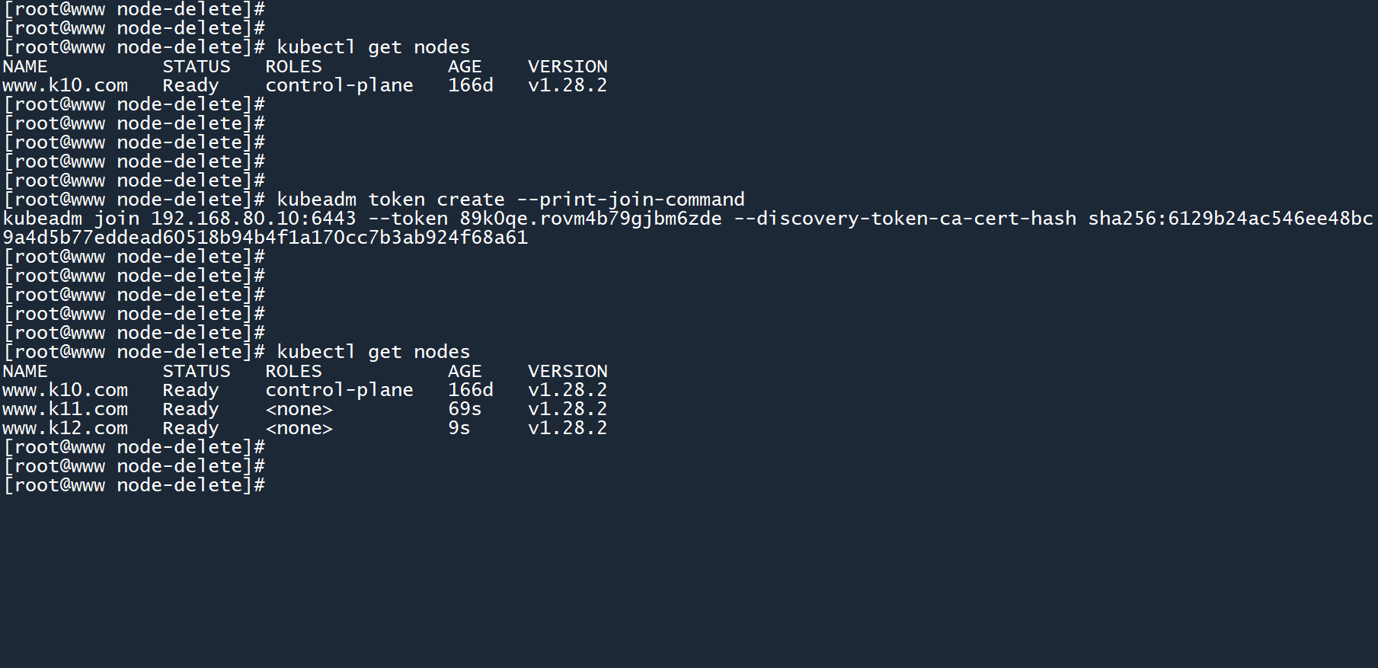Click the 9s age value

click(459, 428)
